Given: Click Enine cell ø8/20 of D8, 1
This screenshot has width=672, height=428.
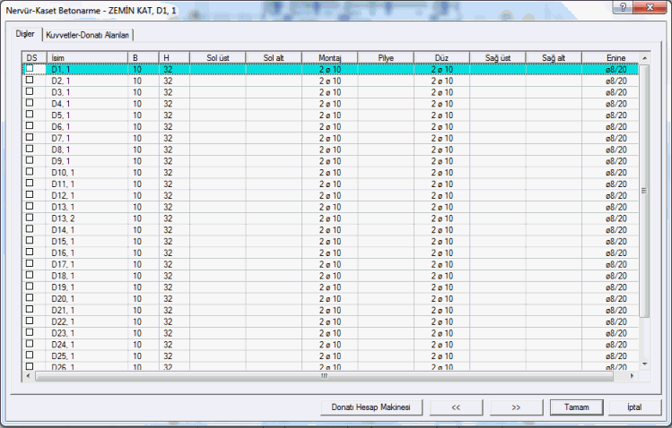Looking at the screenshot, I should click(x=610, y=150).
